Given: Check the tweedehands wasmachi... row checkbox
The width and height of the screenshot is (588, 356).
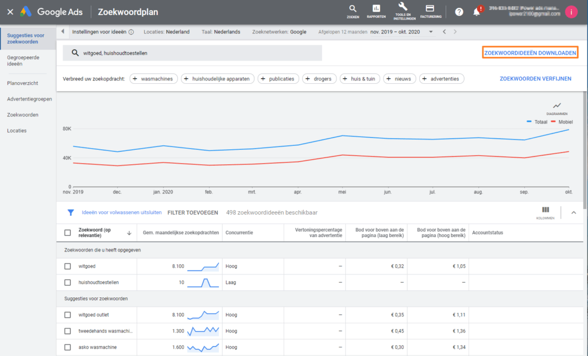Looking at the screenshot, I should (68, 331).
